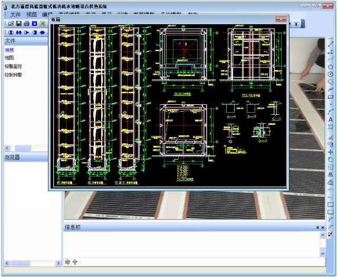The image size is (338, 277).
Task: Click the Open file toolbar icon
Action: coord(12,24)
